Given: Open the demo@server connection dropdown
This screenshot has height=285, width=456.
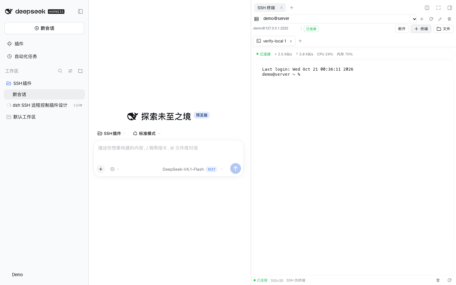Looking at the screenshot, I should click(339, 19).
